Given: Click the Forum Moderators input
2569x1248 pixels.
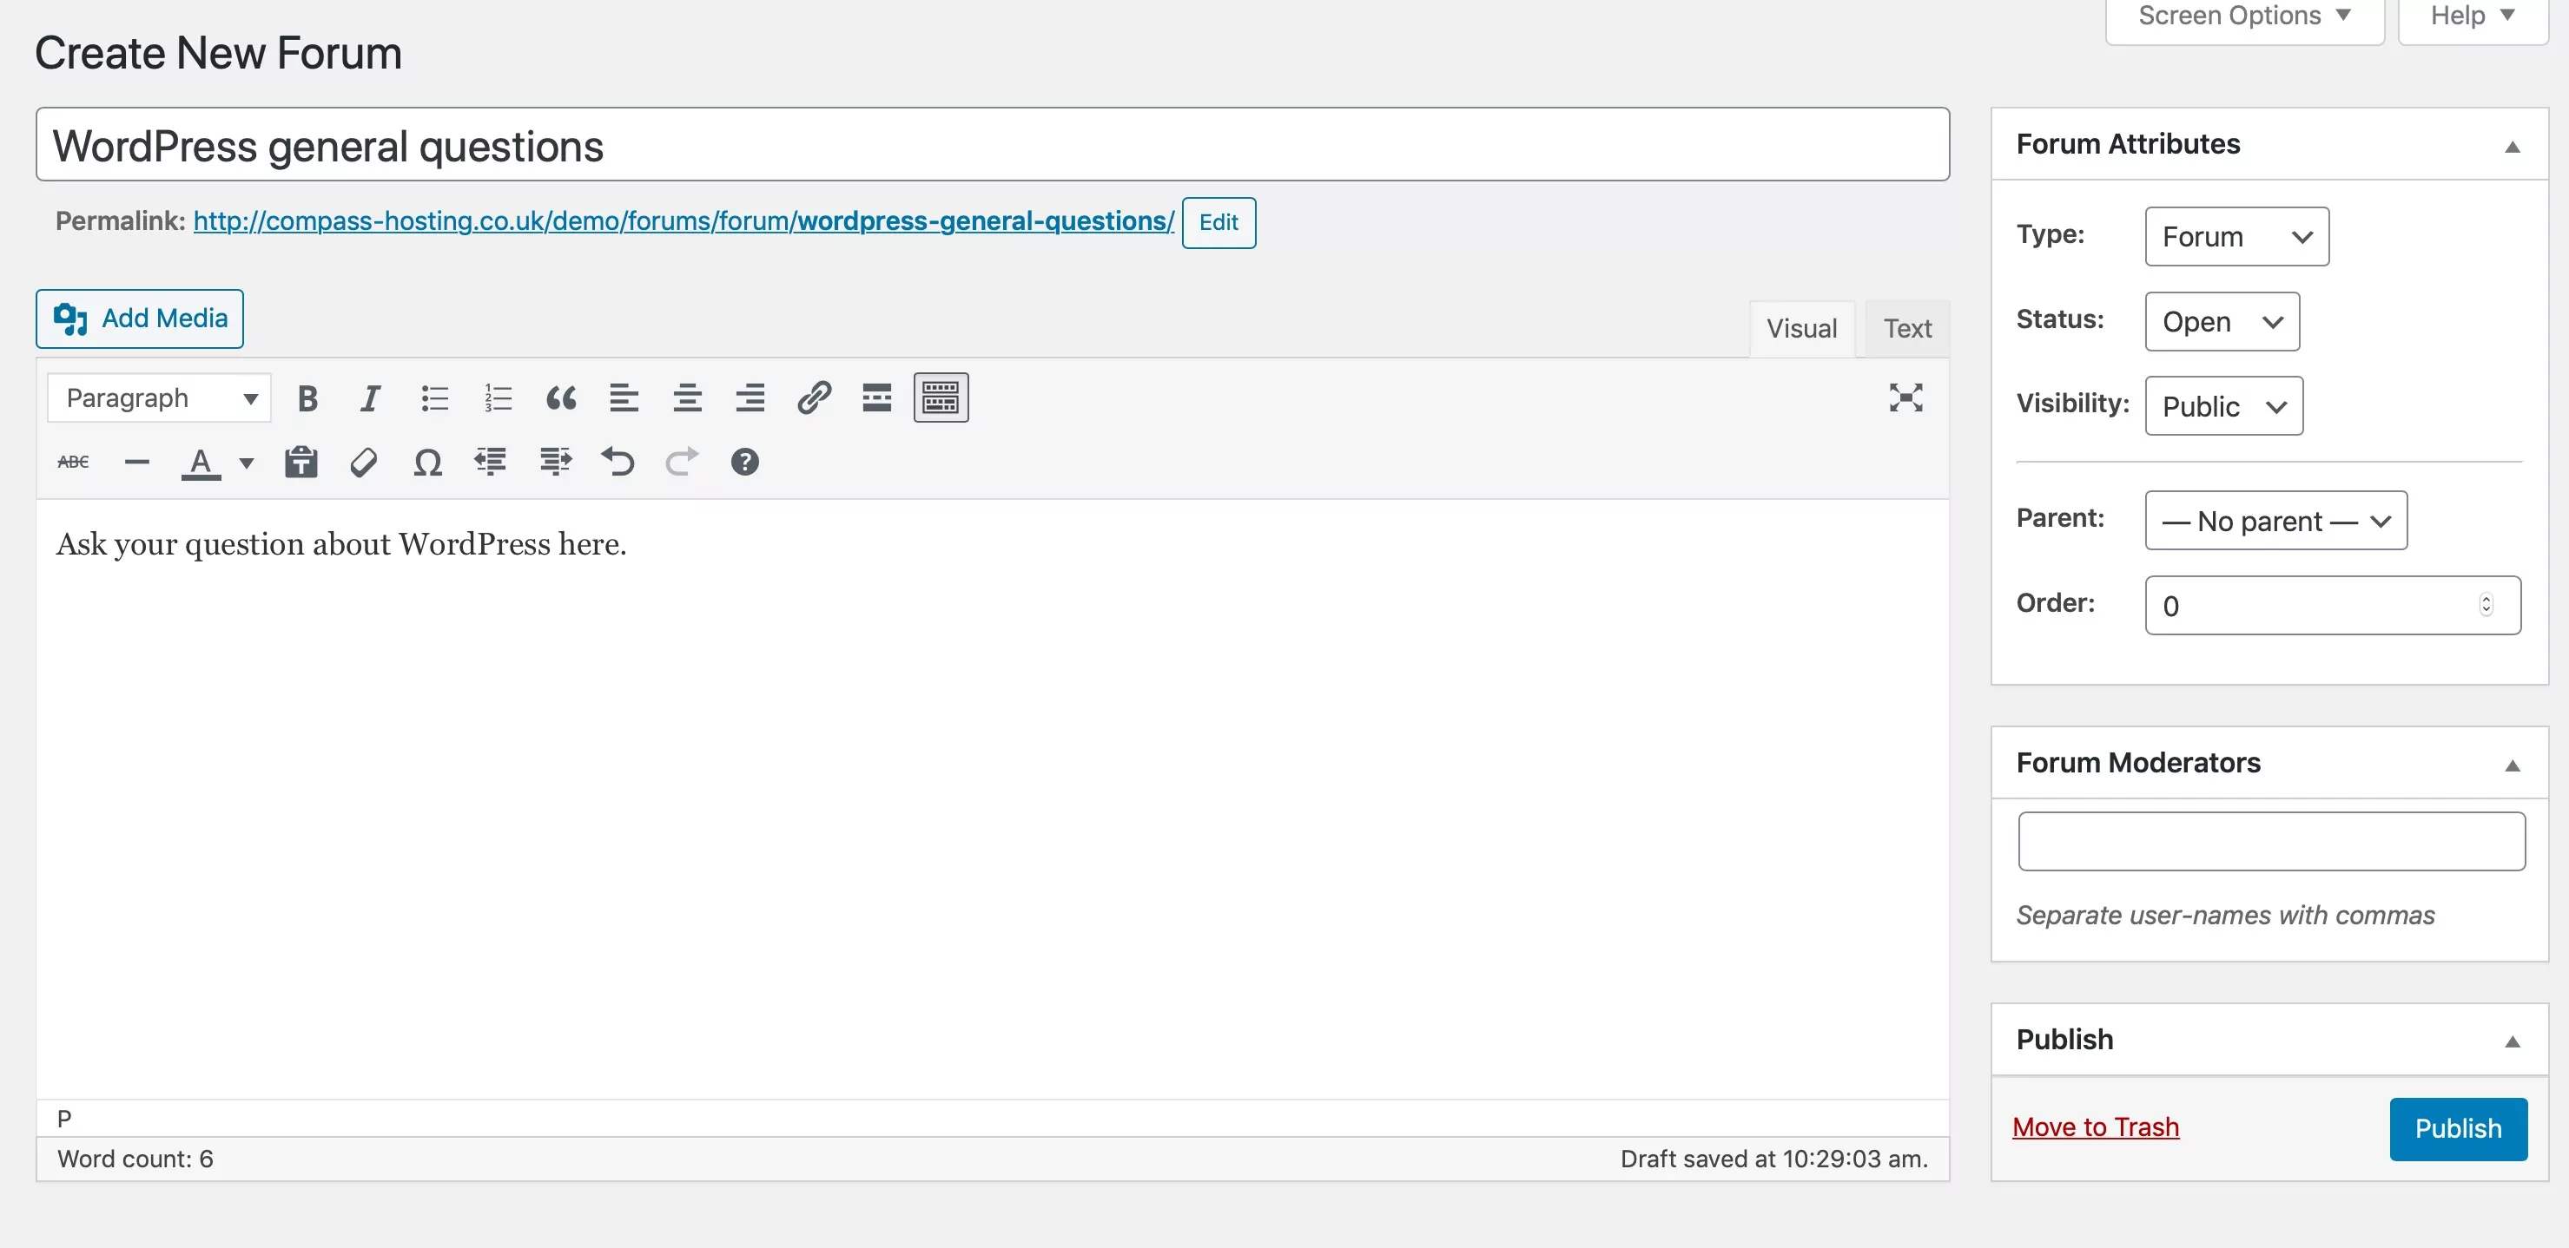Looking at the screenshot, I should [2271, 841].
